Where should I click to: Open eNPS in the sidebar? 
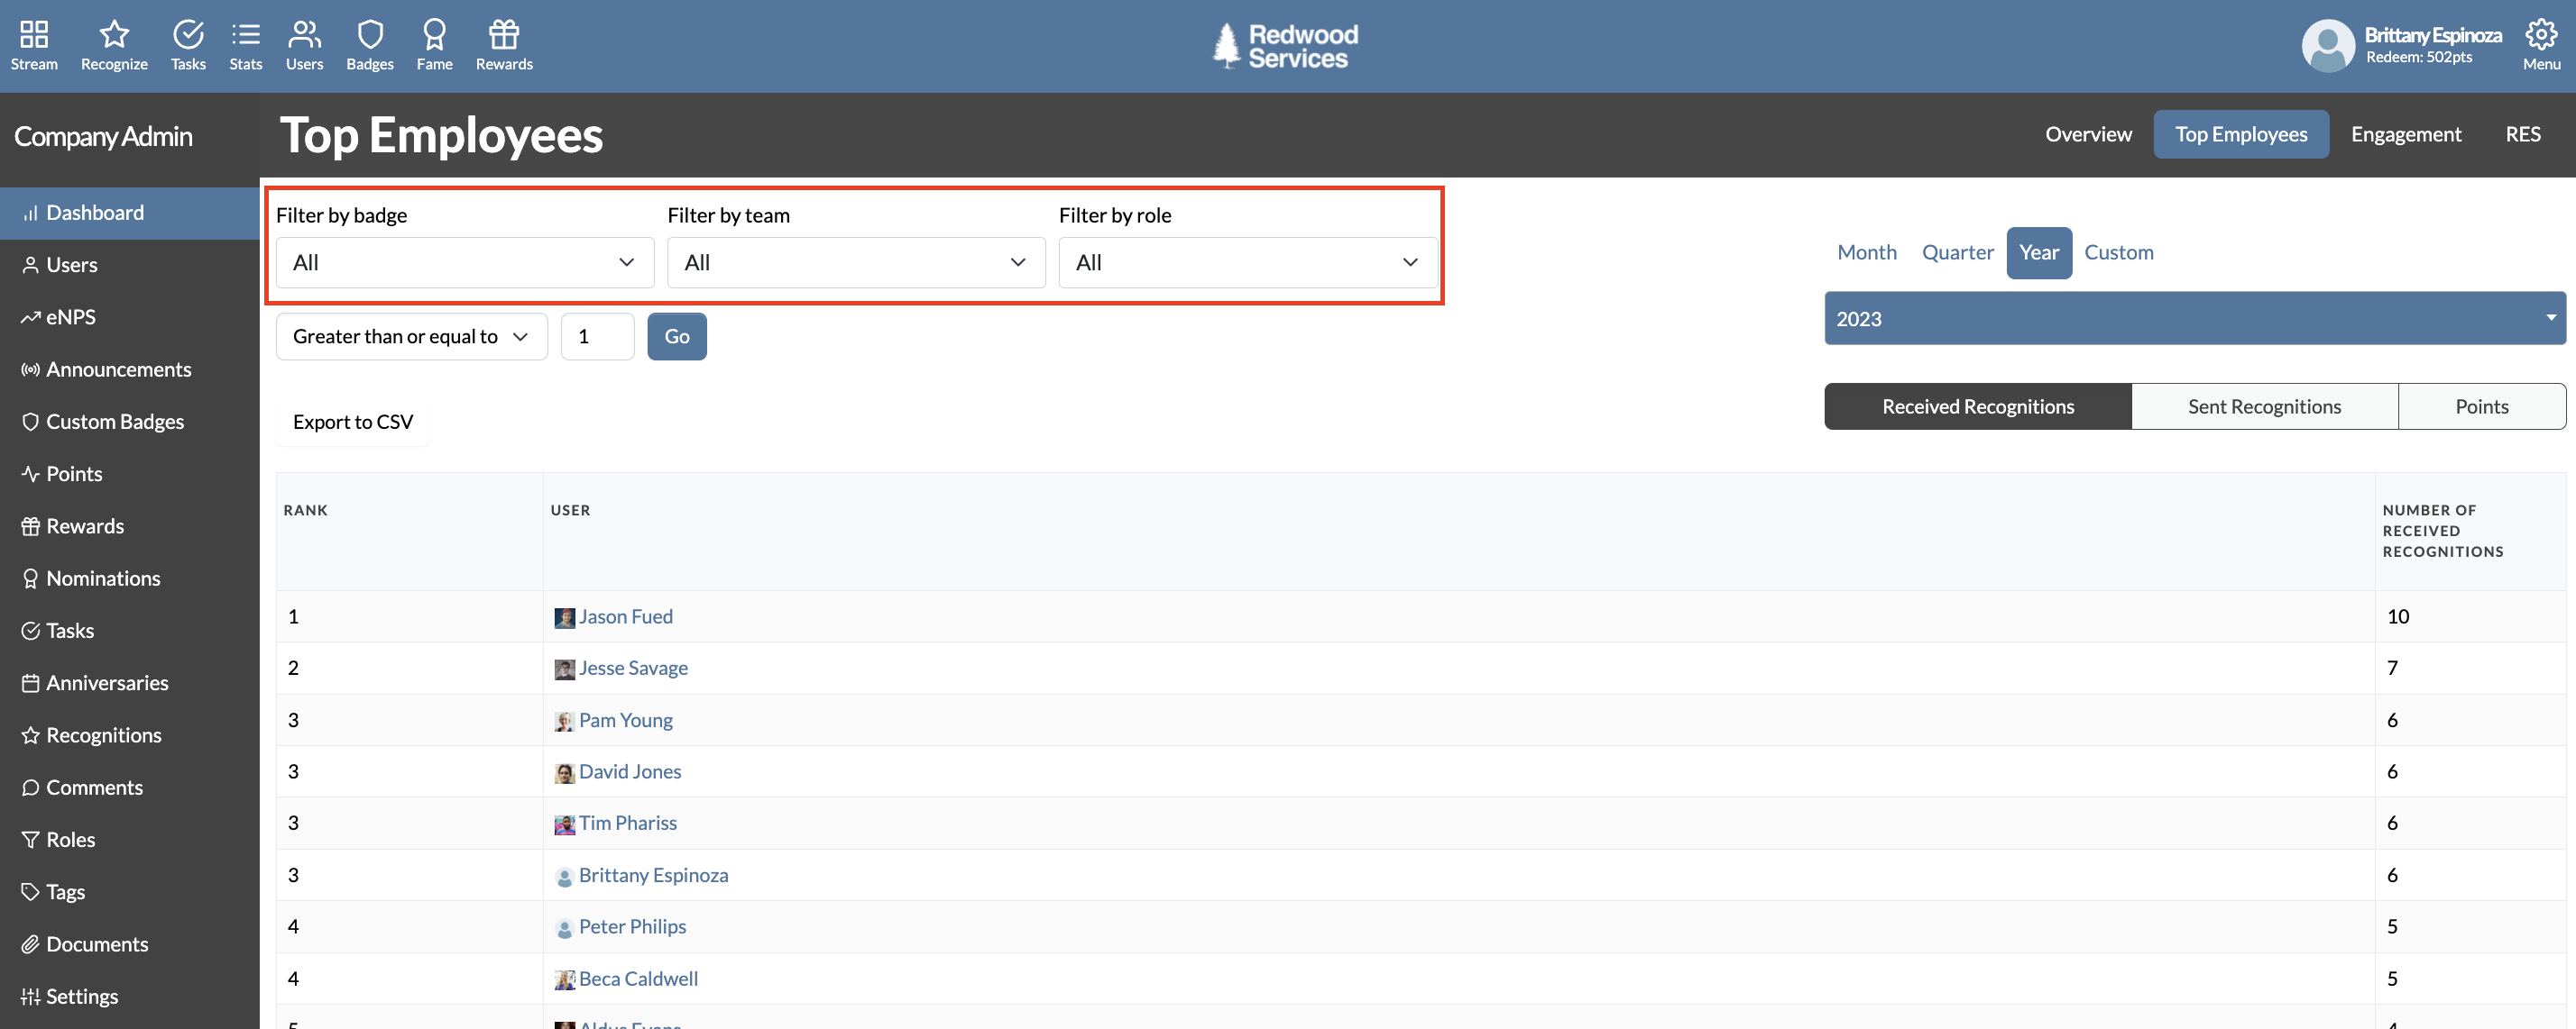pos(130,316)
